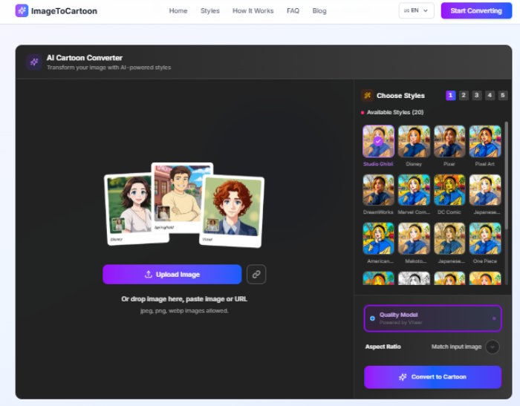Image resolution: width=520 pixels, height=406 pixels.
Task: Open the How It Works menu item
Action: 253,11
